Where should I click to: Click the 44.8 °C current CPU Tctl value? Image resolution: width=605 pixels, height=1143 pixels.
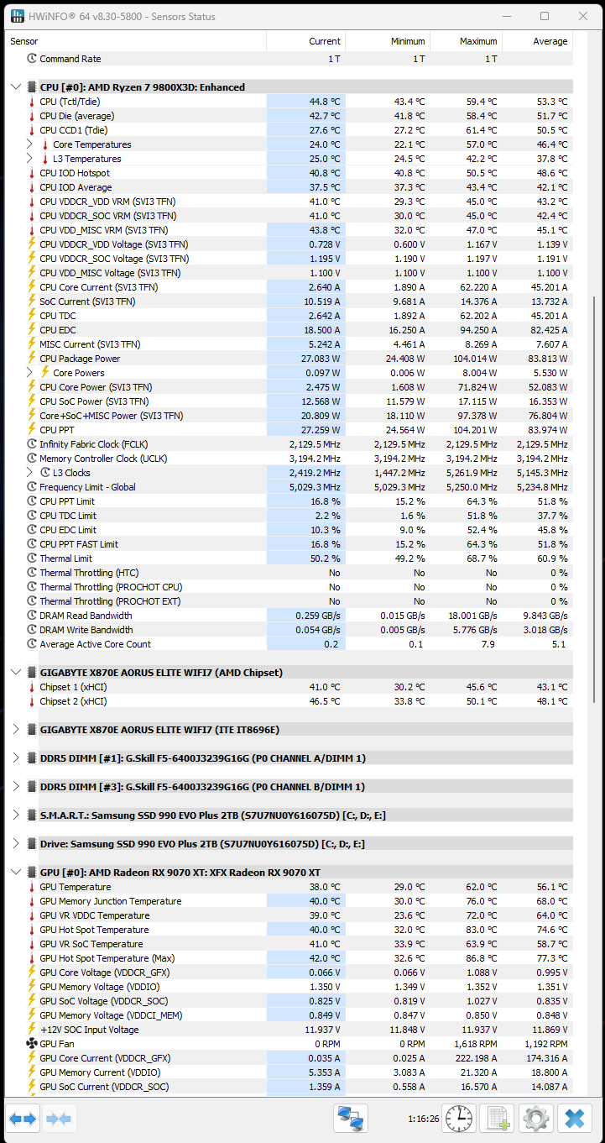[324, 102]
